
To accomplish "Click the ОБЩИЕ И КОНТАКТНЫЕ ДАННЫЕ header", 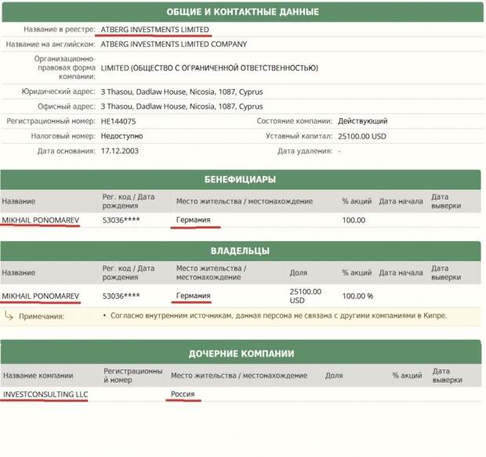I will coord(243,12).
